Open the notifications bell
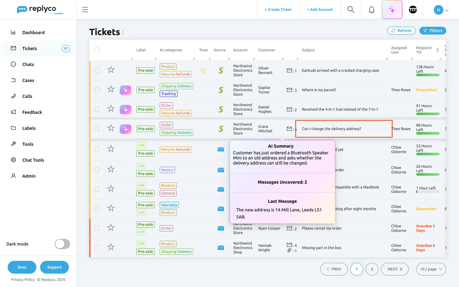Screen dimensions: 459x287 click(372, 10)
